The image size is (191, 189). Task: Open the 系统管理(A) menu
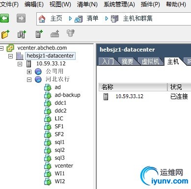pos(119,4)
